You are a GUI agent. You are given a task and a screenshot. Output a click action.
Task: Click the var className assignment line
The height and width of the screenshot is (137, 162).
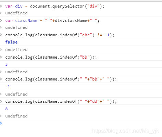coord(52,21)
